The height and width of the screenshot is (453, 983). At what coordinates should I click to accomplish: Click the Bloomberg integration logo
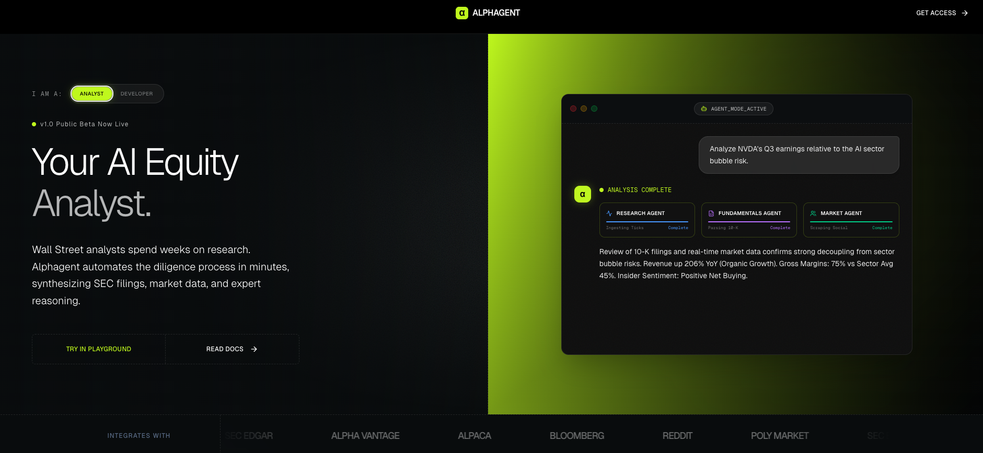(x=577, y=436)
